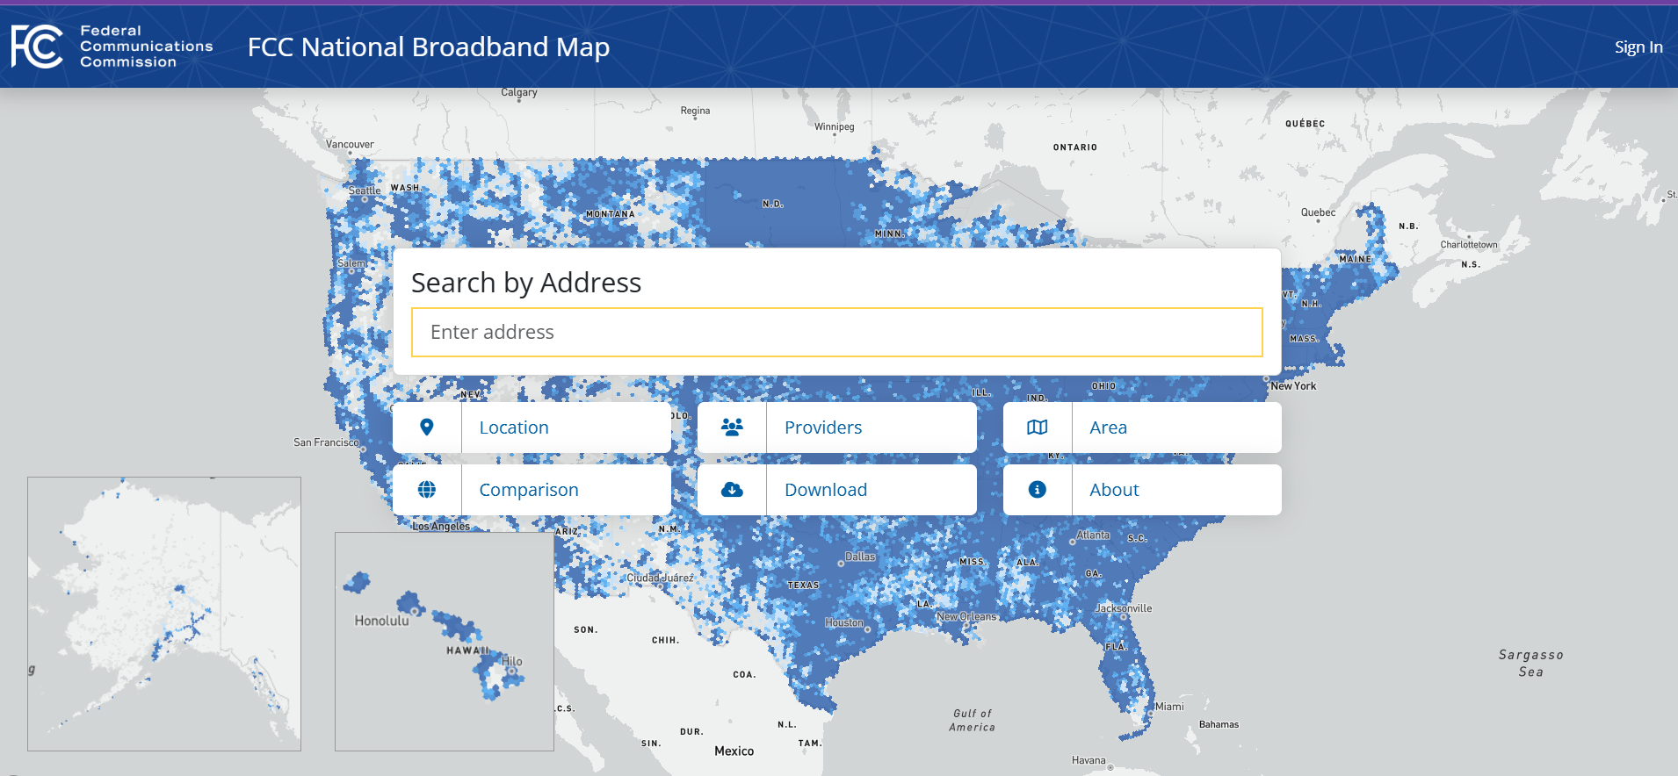Click the Dallas city label

point(860,557)
